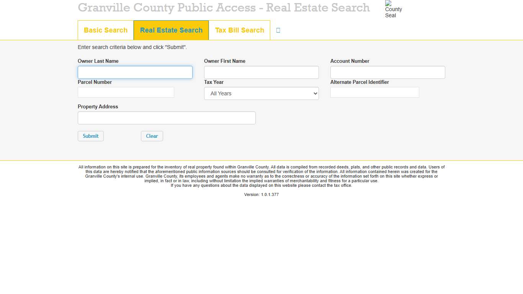The height and width of the screenshot is (294, 523).
Task: Focus the Owner First Name input
Action: [x=261, y=72]
